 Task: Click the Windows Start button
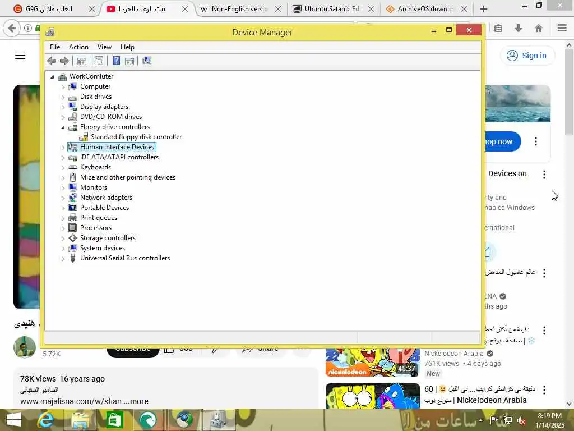pyautogui.click(x=14, y=420)
